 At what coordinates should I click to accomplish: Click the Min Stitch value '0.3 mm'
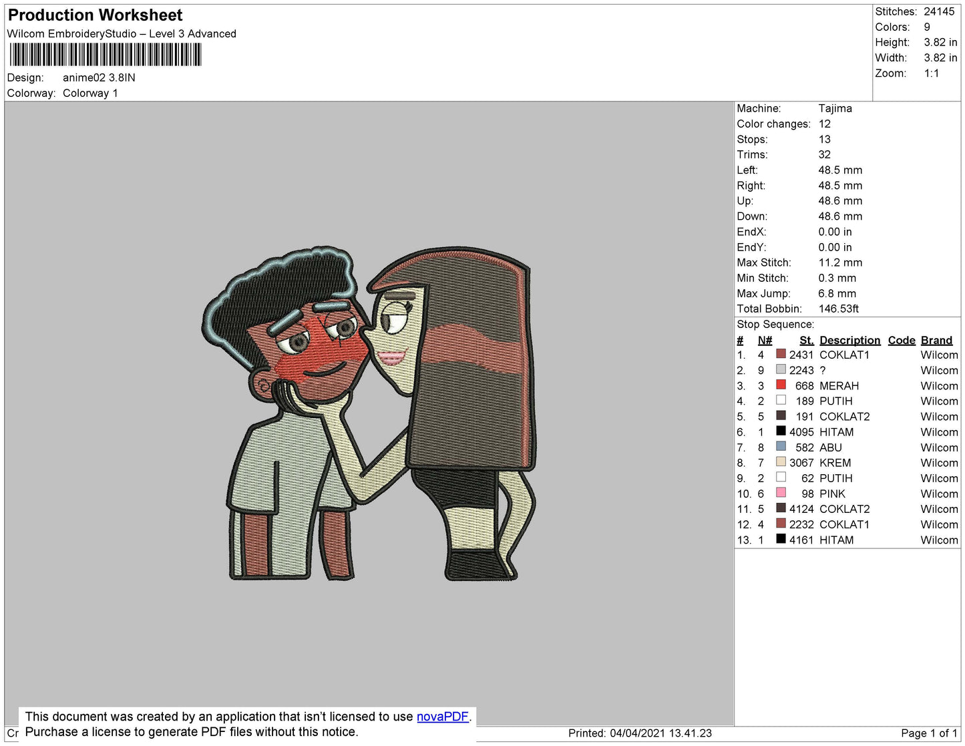pos(837,278)
